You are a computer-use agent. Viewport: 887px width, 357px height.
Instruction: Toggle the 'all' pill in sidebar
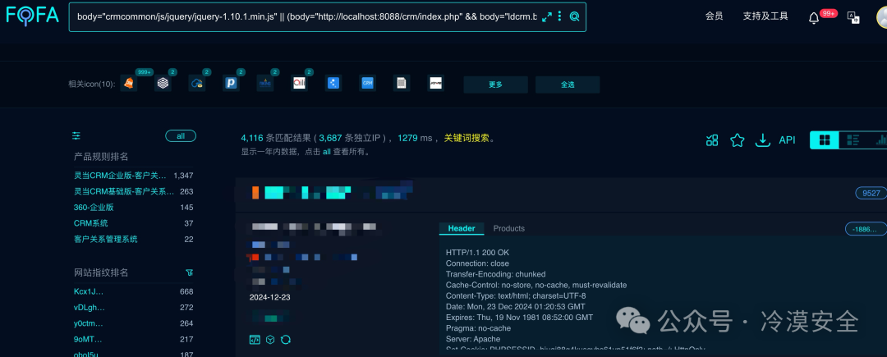(x=181, y=136)
